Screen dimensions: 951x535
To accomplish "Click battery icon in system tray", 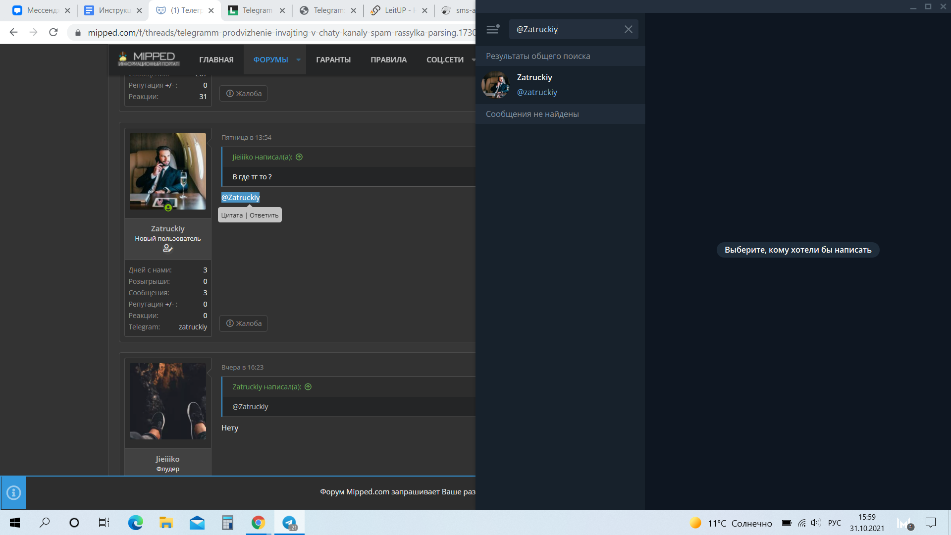I will (787, 523).
